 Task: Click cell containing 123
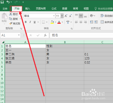click(x=98, y=58)
